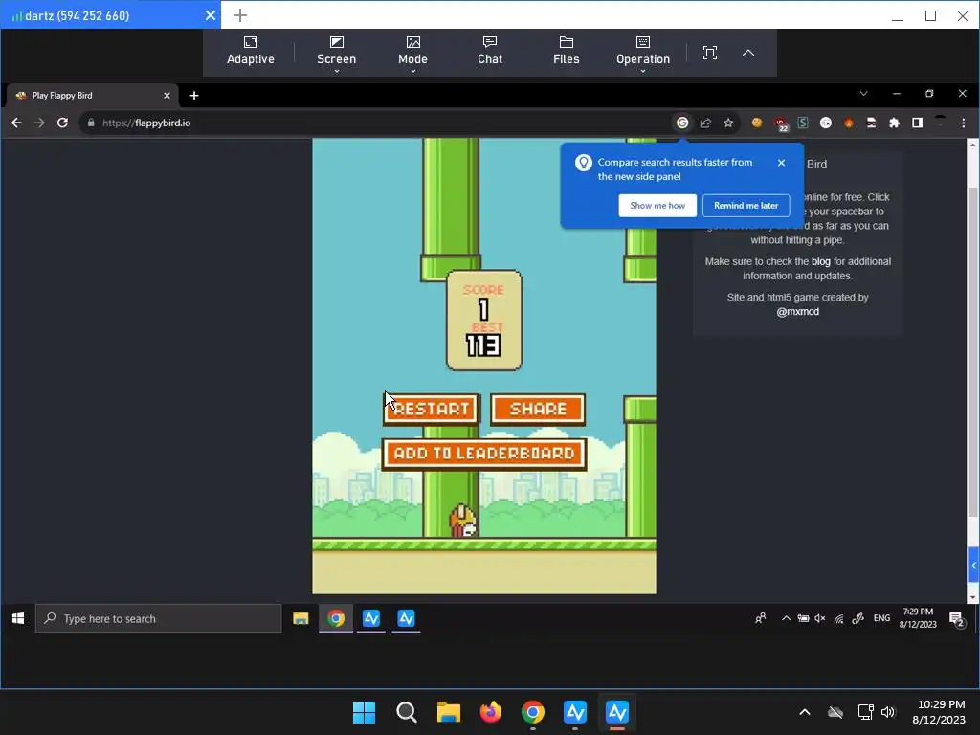Screen dimensions: 980x735
Task: Open Chrome in remote taskbar
Action: (x=336, y=619)
